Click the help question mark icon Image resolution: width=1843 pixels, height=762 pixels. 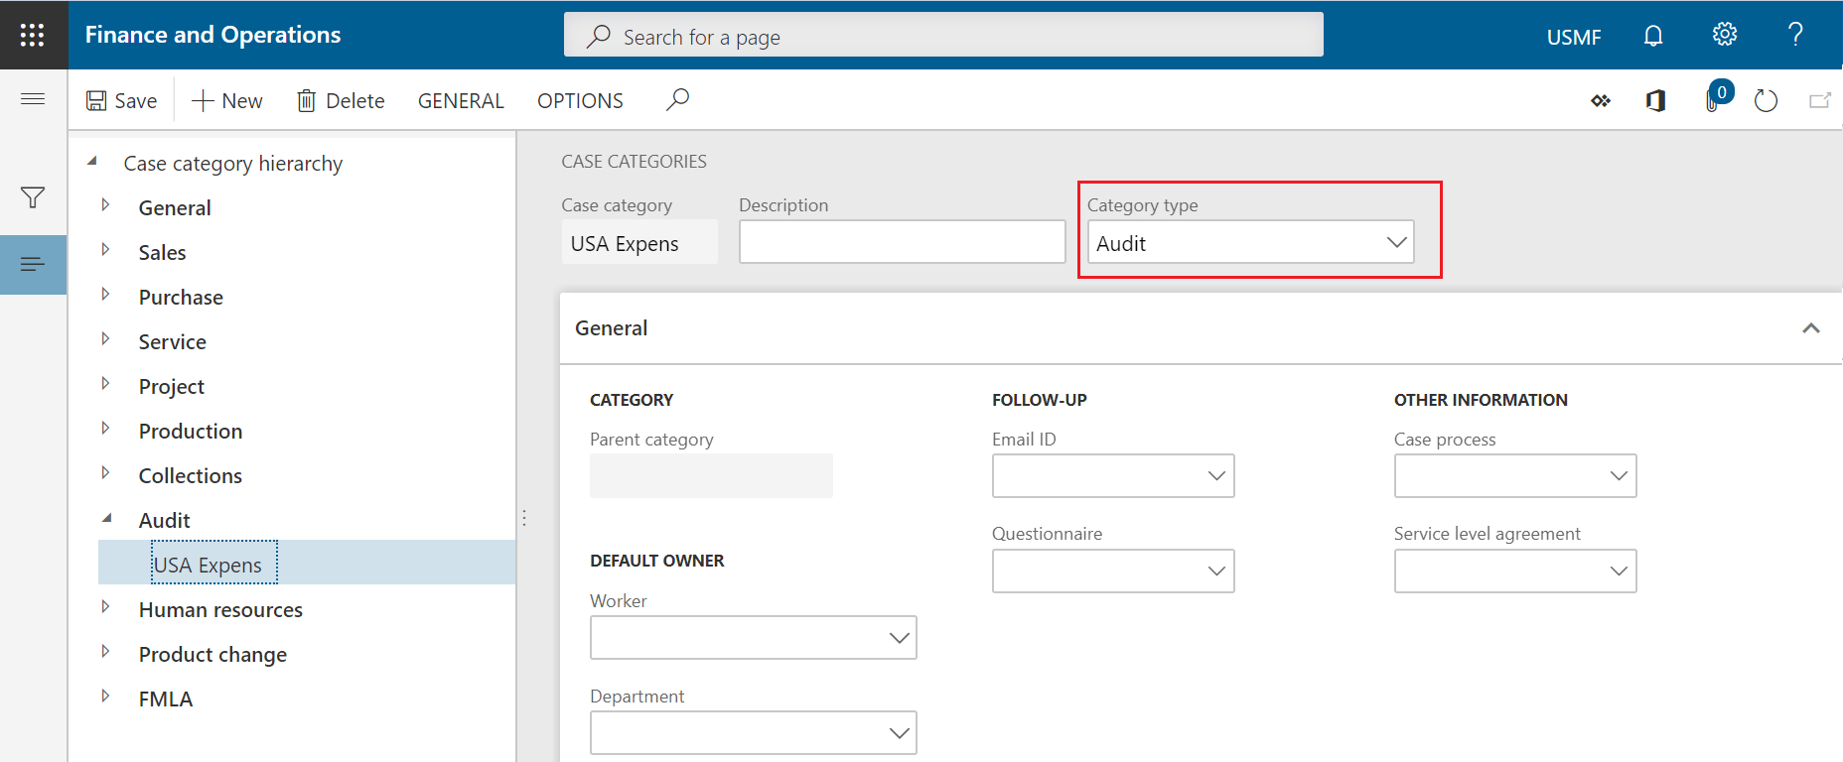tap(1795, 36)
